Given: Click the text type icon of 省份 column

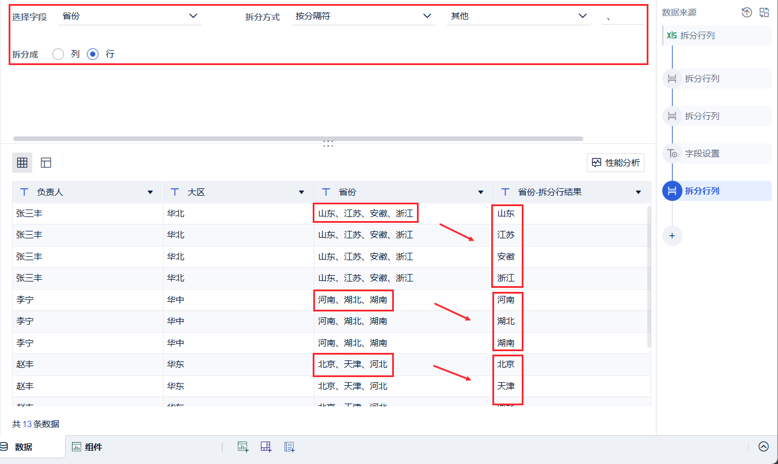Looking at the screenshot, I should click(x=326, y=192).
